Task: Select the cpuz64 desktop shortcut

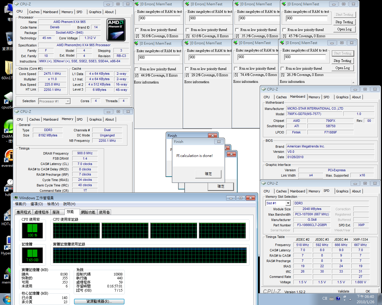Action: coord(8,98)
